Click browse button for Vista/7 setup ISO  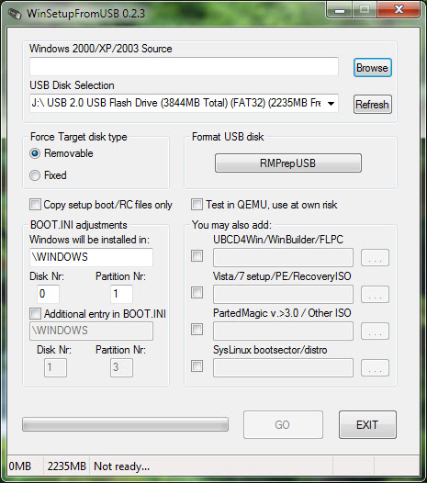click(375, 294)
